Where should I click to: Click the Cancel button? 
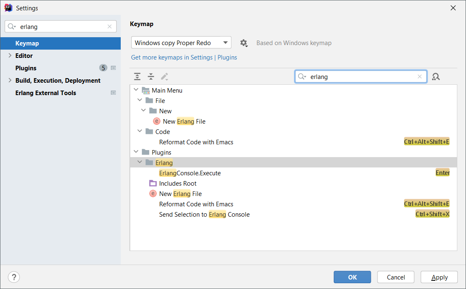[x=396, y=277]
